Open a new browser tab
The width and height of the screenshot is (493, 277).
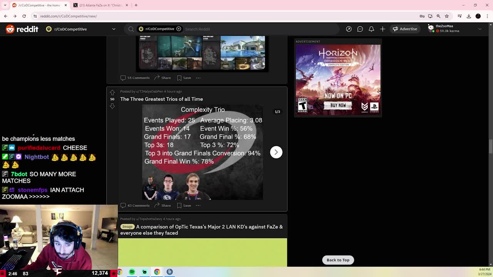click(136, 5)
